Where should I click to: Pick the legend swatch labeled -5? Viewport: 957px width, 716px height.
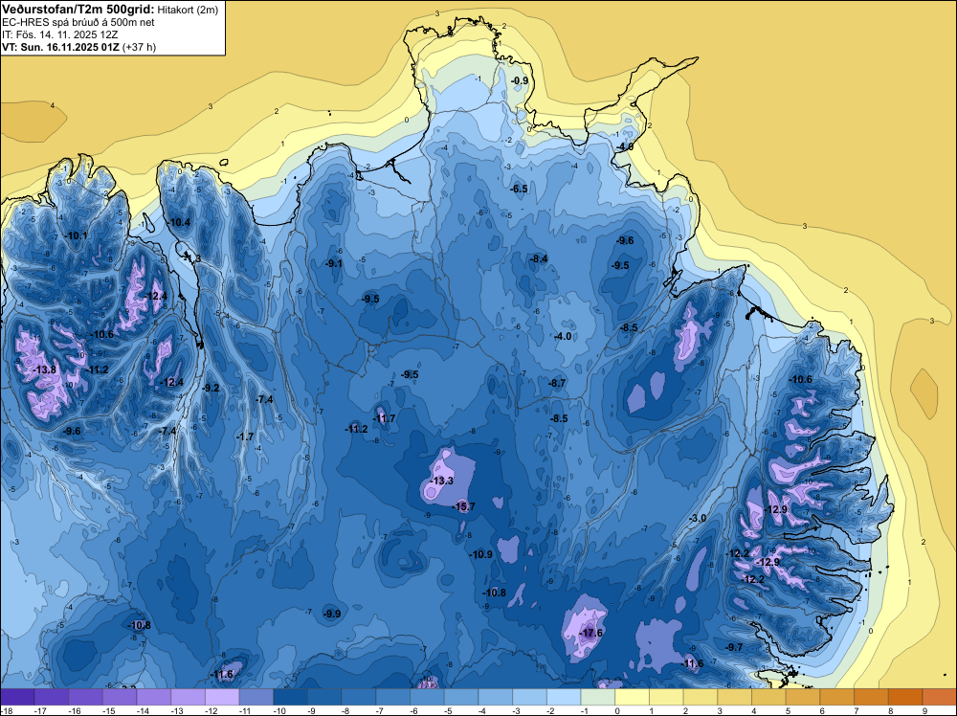pos(461,697)
